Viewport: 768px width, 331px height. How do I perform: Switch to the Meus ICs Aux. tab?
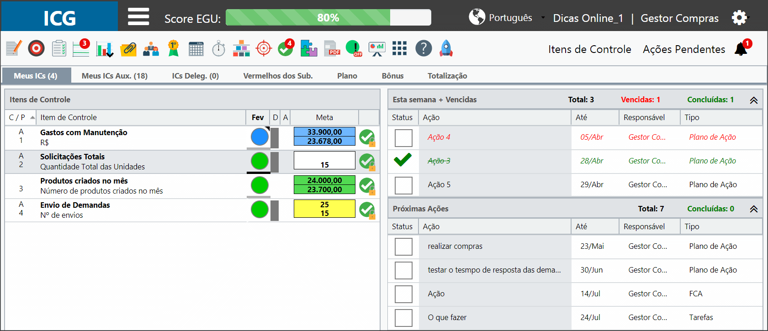click(x=115, y=76)
